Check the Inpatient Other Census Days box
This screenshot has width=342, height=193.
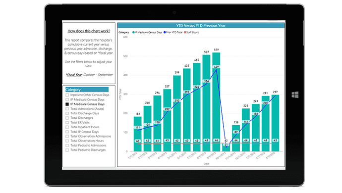[x=67, y=95]
